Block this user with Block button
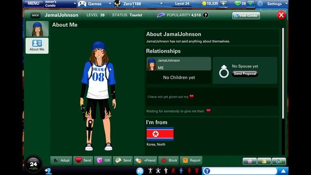The width and height of the screenshot is (311, 175). pos(169,160)
